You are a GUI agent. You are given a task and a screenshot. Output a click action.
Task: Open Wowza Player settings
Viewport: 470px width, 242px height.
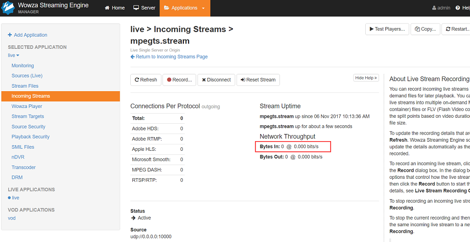click(x=27, y=106)
